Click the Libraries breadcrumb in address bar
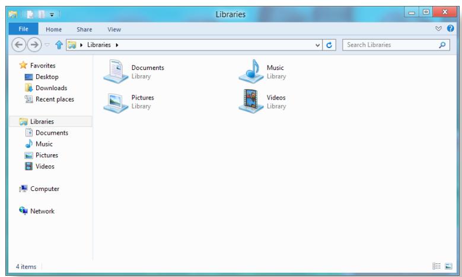 [98, 45]
